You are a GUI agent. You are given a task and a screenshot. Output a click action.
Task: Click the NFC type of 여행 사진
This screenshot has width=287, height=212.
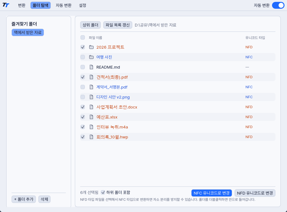point(249,57)
